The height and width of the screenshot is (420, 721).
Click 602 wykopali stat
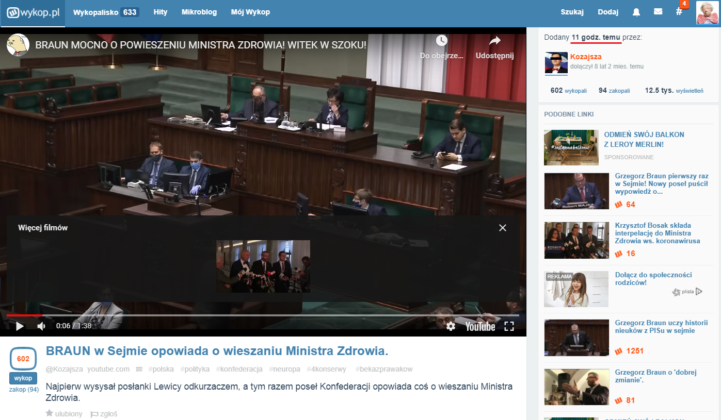pos(569,90)
